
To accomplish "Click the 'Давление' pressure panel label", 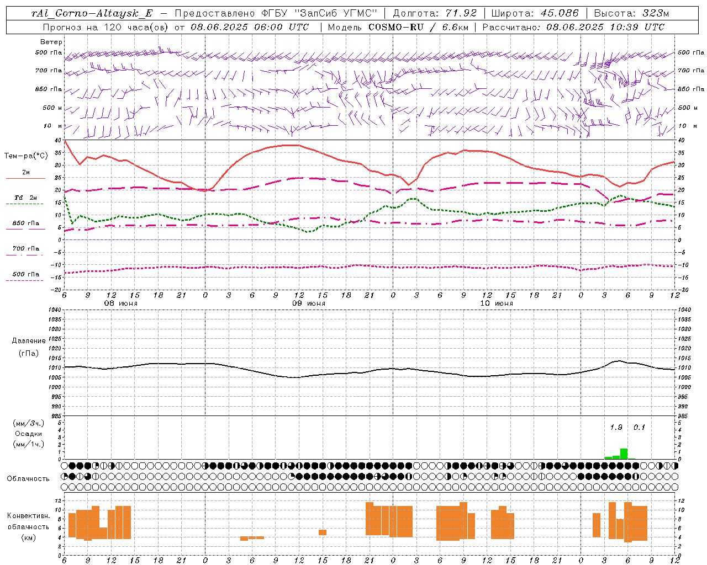I will [x=29, y=341].
